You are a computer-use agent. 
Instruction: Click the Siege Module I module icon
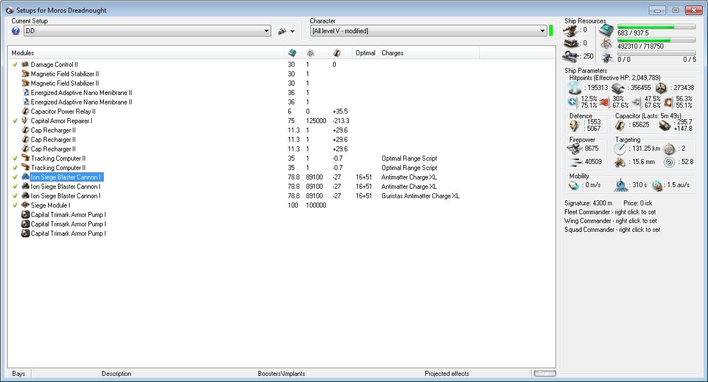point(25,205)
